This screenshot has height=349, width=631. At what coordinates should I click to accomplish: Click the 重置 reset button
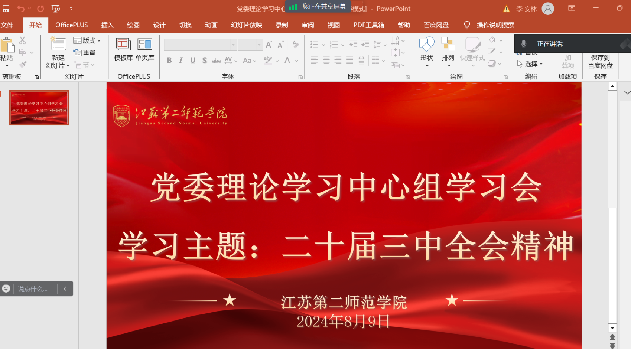(85, 53)
